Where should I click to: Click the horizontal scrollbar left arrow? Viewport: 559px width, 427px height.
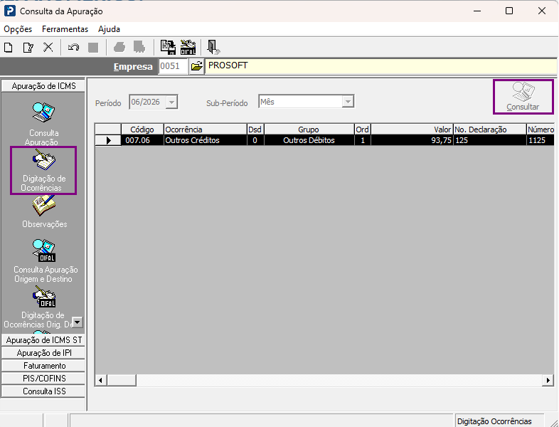coord(100,380)
